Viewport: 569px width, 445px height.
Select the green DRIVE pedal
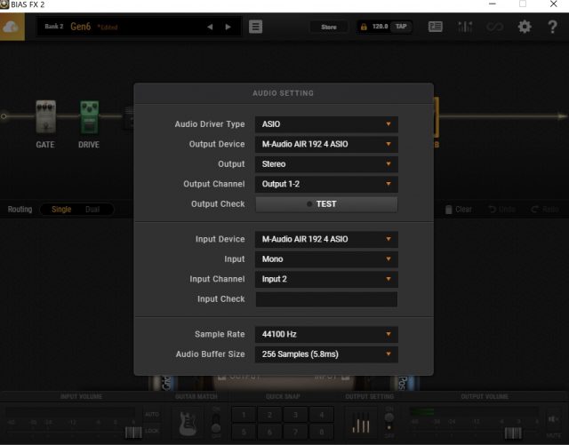[89, 117]
